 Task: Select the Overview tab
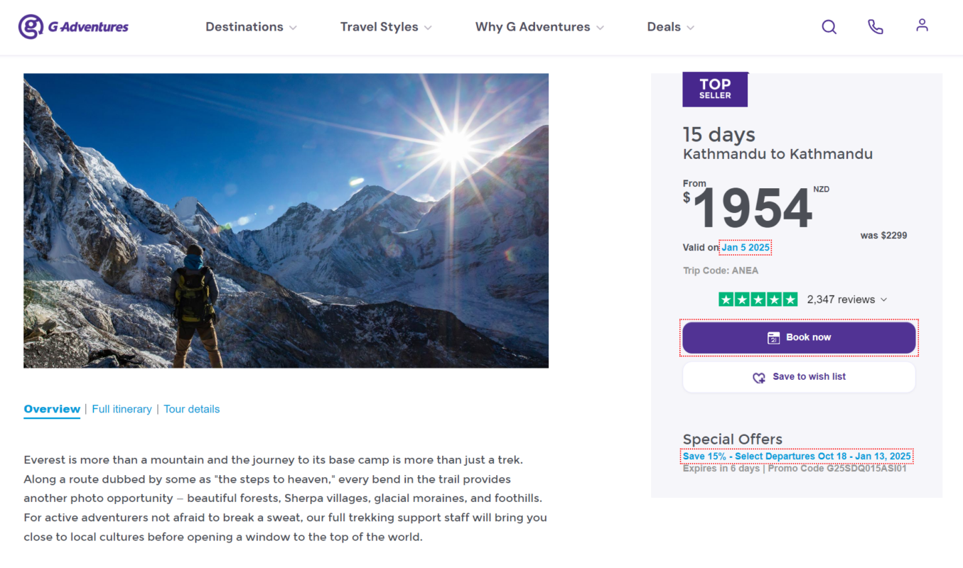coord(52,409)
